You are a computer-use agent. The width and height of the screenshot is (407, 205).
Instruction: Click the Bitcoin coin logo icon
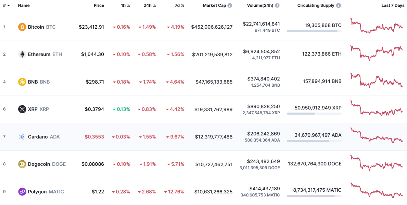pos(22,27)
